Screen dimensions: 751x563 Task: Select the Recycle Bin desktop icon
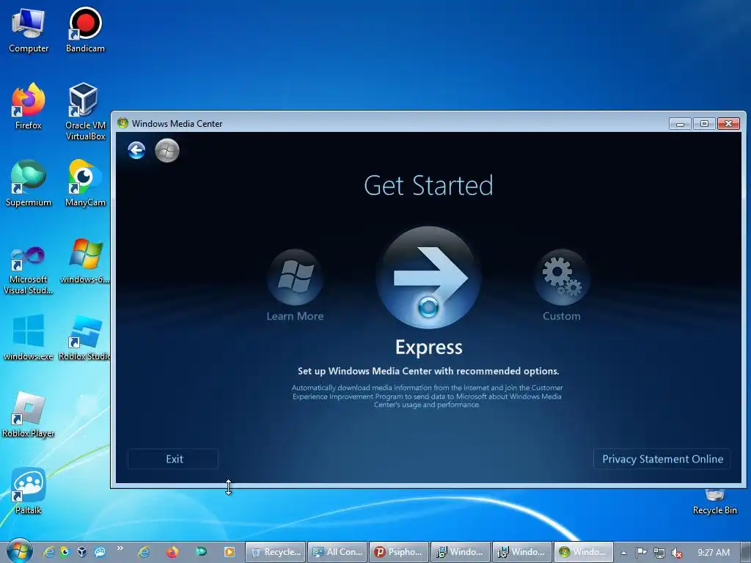coord(714,501)
